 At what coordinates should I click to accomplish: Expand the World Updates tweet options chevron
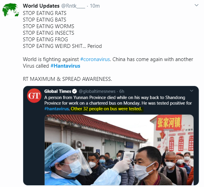click(196, 5)
